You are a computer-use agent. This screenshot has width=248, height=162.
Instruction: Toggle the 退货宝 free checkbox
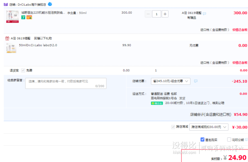tap(23, 70)
